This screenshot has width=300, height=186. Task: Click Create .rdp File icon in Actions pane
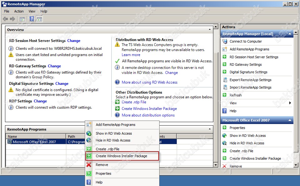[x=225, y=151]
